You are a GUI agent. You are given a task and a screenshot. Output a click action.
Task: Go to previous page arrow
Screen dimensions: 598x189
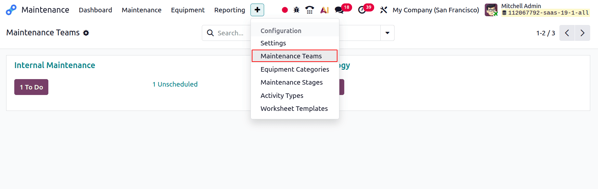coord(567,33)
